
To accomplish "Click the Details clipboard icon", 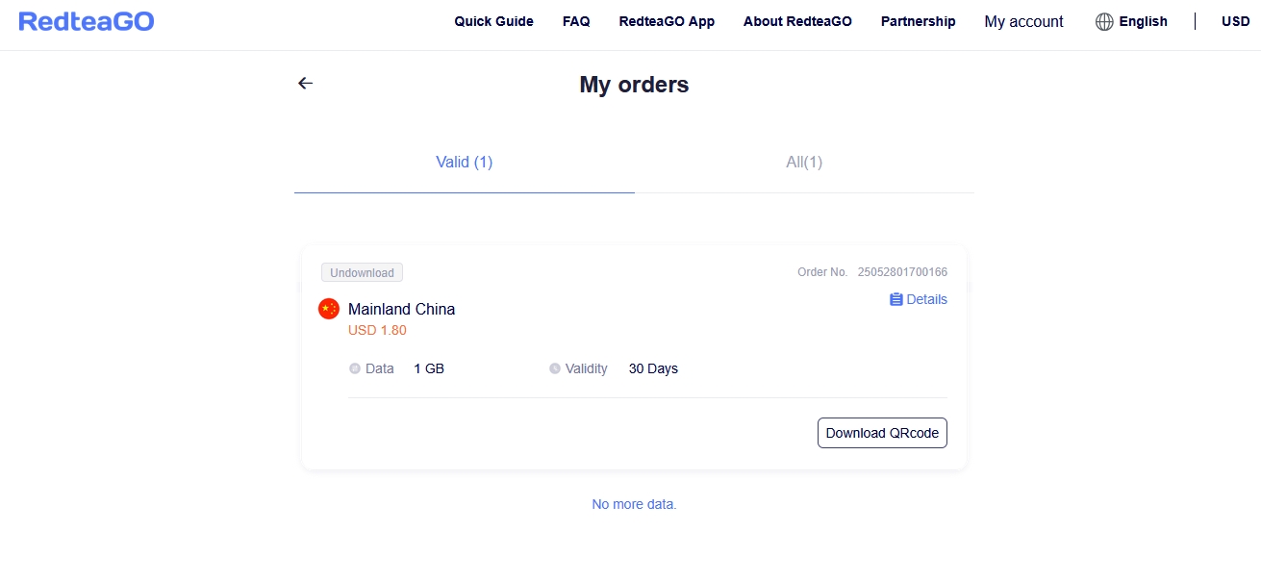I will (896, 299).
